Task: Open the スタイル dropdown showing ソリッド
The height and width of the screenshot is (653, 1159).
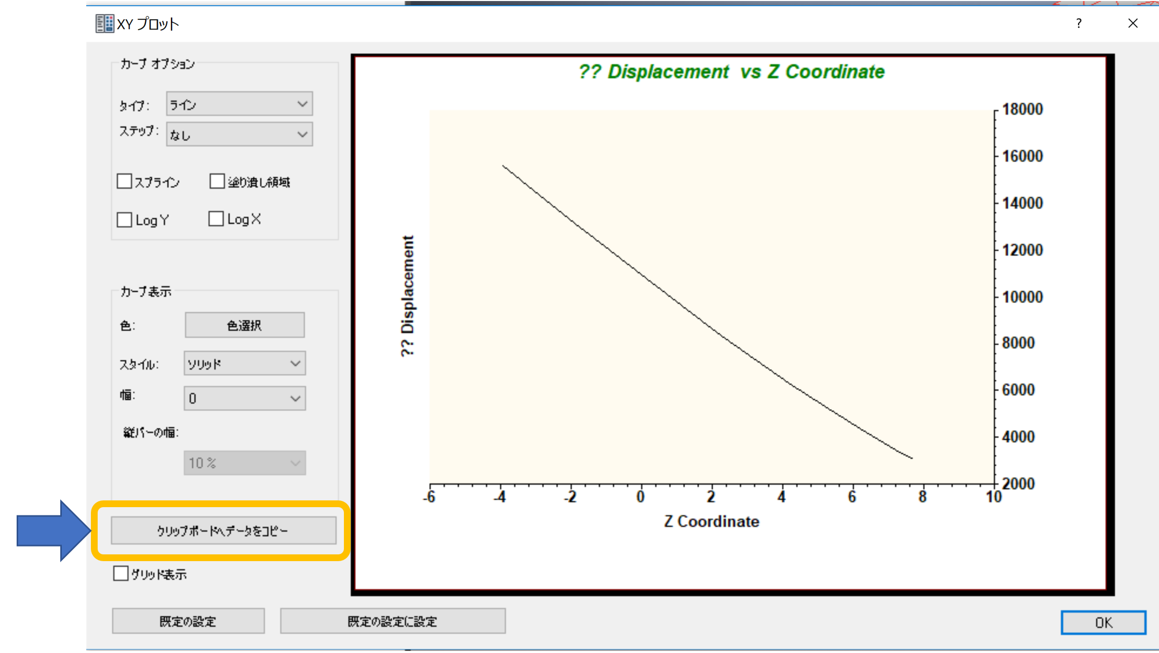Action: pos(245,363)
